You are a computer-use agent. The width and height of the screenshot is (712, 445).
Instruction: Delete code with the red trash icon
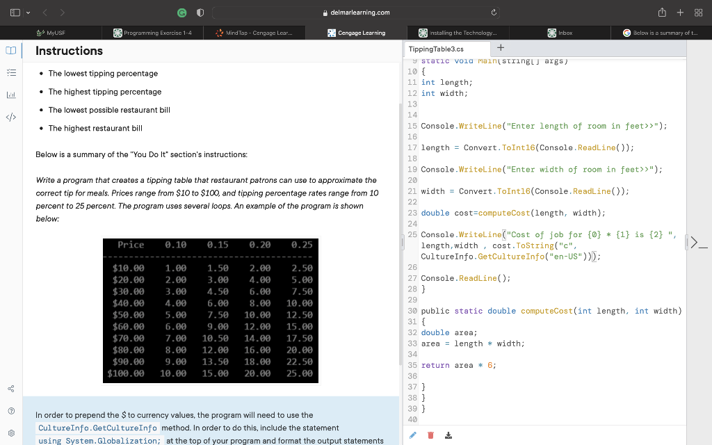430,434
